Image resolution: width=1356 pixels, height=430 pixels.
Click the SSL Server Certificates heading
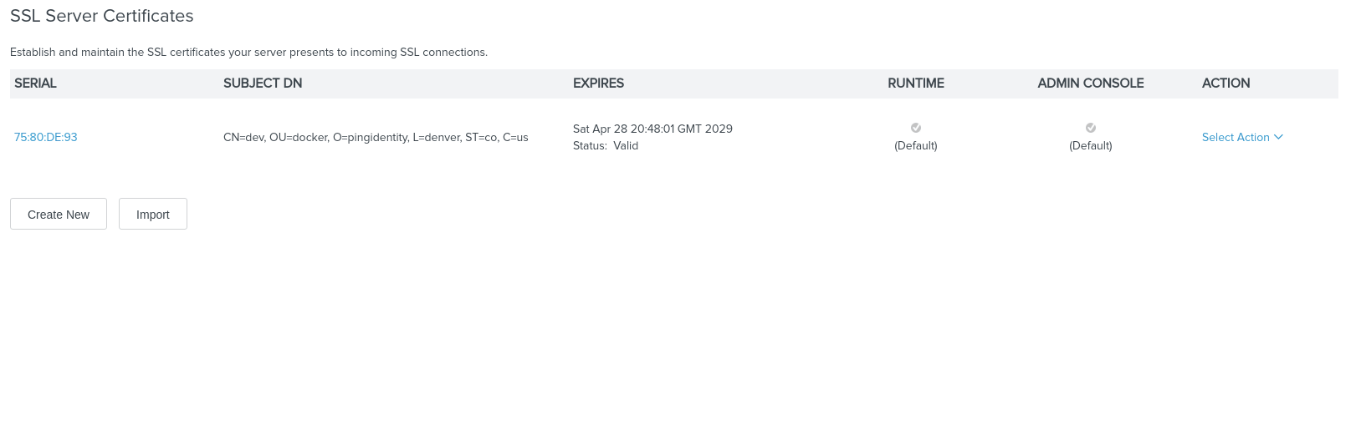102,16
